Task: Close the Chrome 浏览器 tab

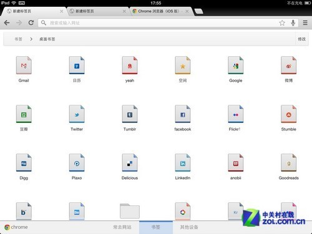Action: click(x=187, y=11)
